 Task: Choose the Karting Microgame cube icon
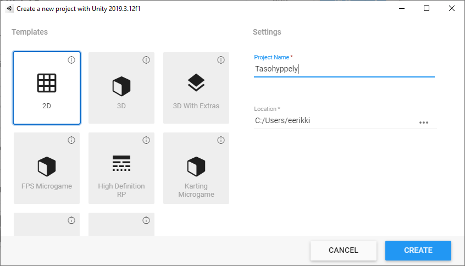(x=196, y=166)
